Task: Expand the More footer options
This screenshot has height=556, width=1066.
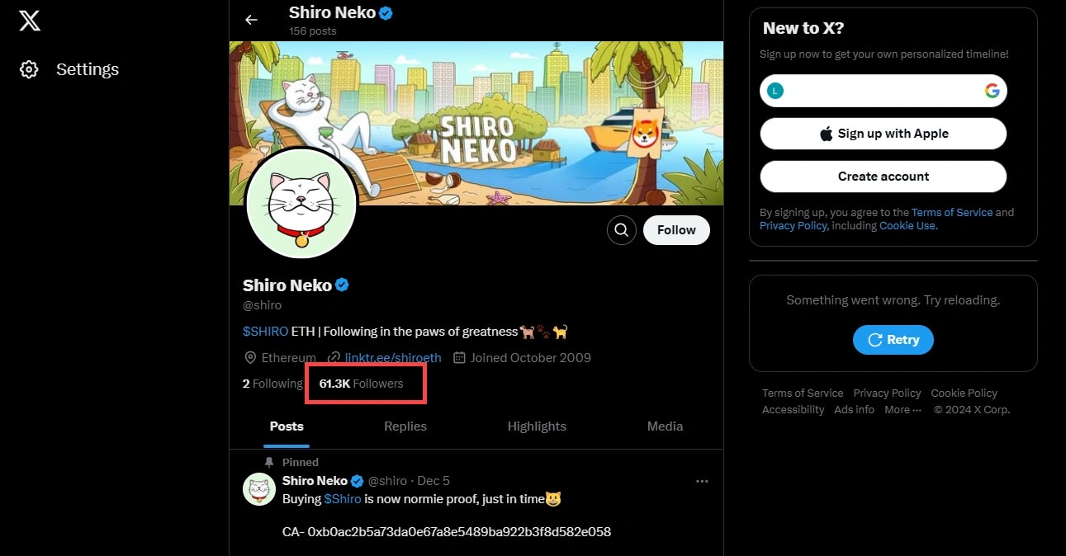Action: click(903, 410)
